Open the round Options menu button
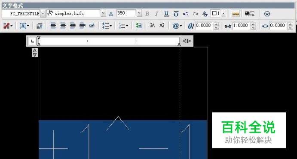 pos(267,14)
